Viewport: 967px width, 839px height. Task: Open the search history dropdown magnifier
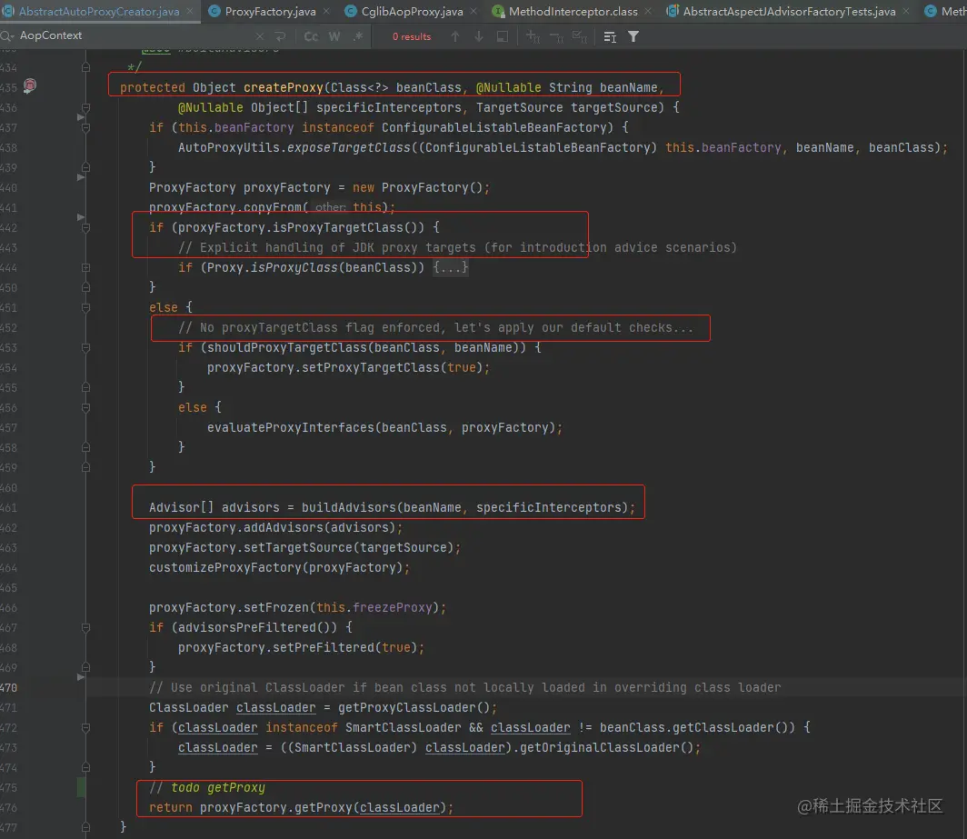coord(6,36)
